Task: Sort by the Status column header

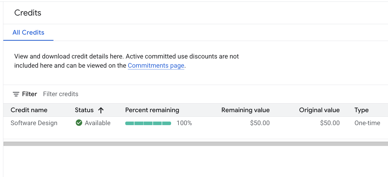Action: [x=84, y=110]
